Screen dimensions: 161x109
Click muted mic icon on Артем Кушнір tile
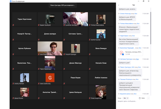[90, 40]
